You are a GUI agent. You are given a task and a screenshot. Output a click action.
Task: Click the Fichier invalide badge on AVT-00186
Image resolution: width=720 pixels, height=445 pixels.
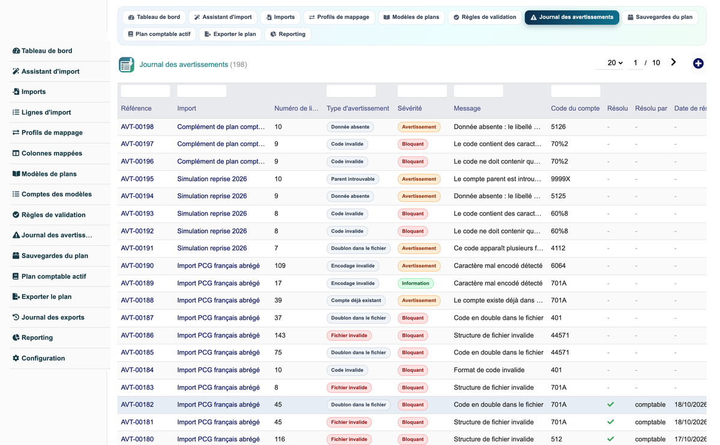[349, 335]
